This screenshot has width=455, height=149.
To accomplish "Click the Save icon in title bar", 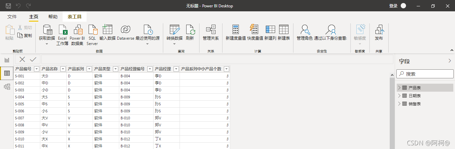I will pyautogui.click(x=8, y=6).
